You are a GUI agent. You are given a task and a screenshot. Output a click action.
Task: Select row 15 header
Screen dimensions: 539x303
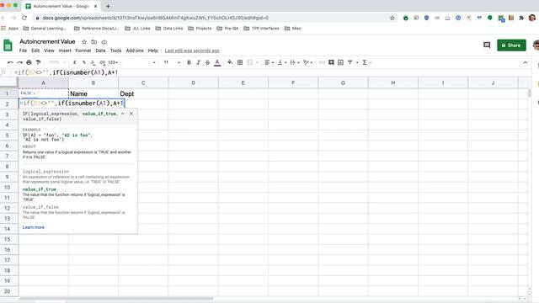8,239
